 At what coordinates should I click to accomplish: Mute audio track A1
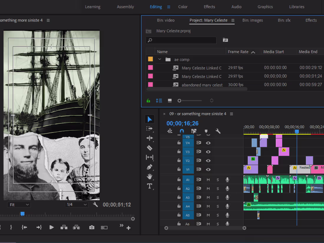208,179
